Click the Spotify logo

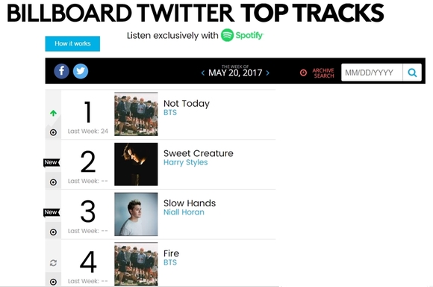242,35
